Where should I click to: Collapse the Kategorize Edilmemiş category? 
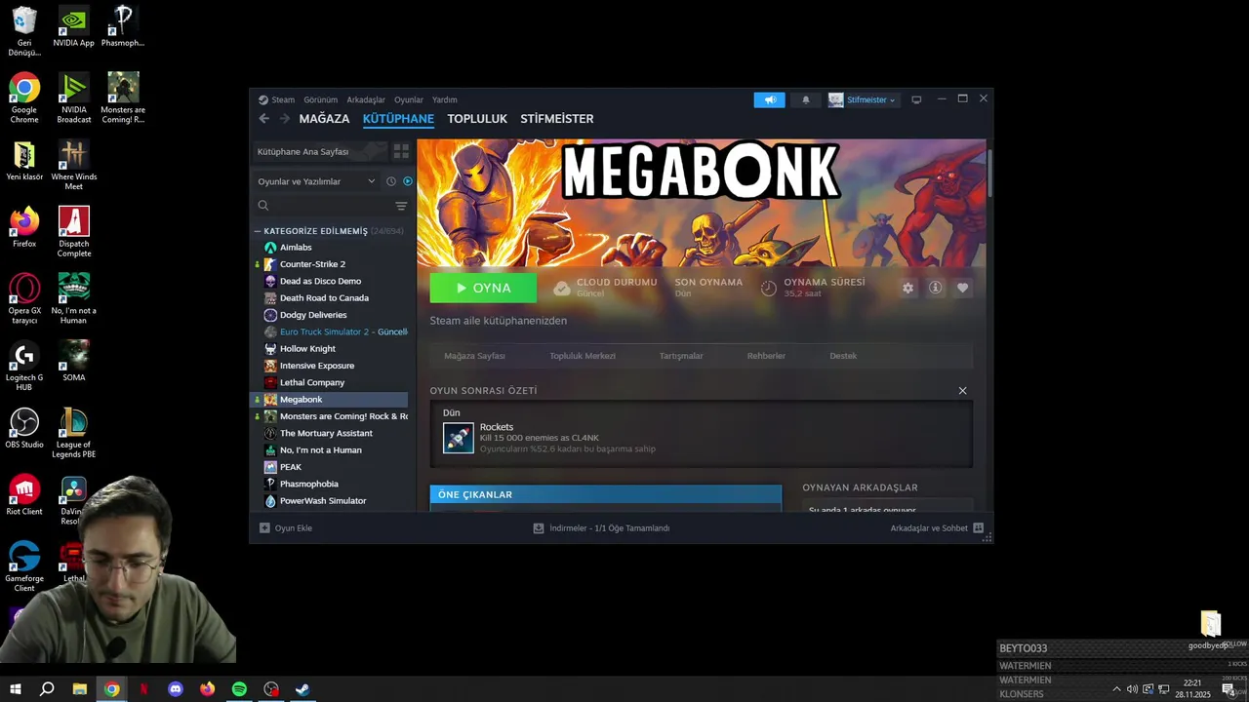click(258, 232)
